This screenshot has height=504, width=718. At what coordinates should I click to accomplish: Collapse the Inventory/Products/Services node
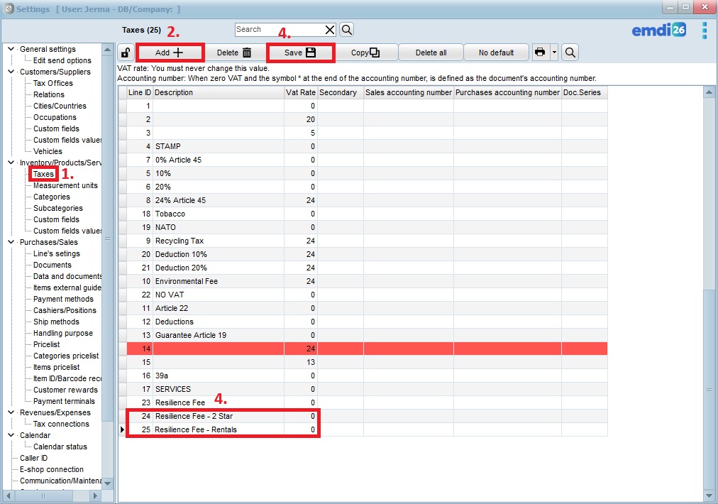(x=11, y=162)
